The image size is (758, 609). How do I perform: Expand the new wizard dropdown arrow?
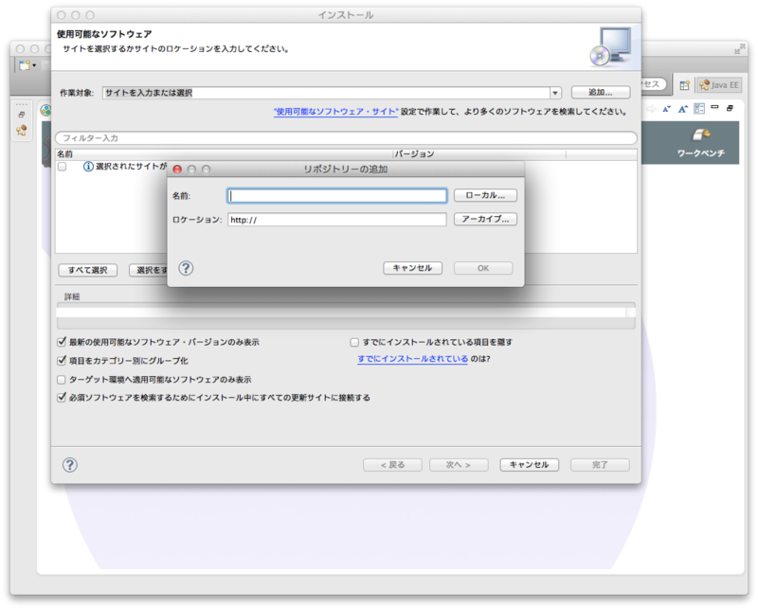(x=35, y=64)
